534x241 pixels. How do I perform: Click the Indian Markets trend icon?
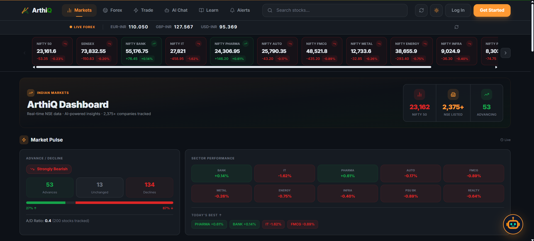click(x=31, y=93)
